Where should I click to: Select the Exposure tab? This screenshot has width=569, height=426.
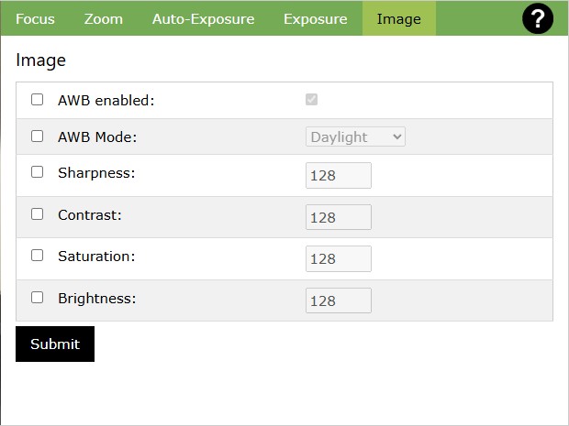315,18
